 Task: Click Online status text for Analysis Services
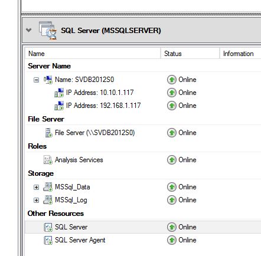pyautogui.click(x=187, y=160)
